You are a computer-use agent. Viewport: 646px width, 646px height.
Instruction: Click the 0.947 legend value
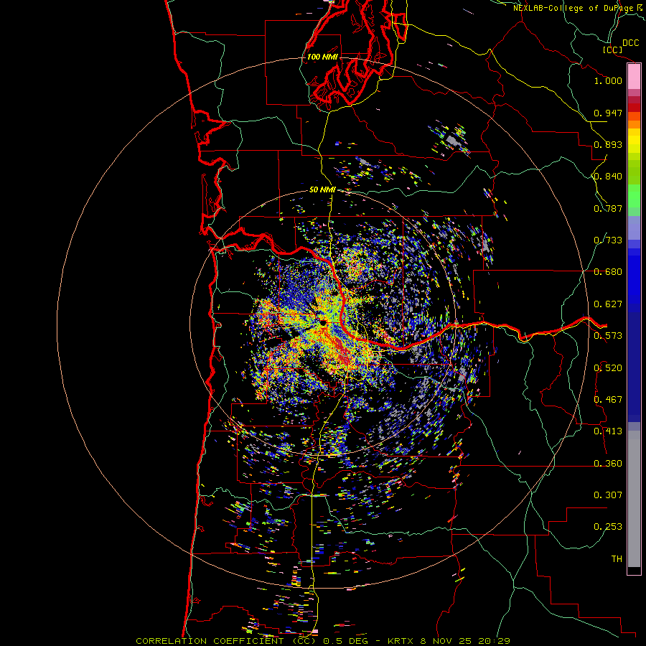pyautogui.click(x=608, y=113)
